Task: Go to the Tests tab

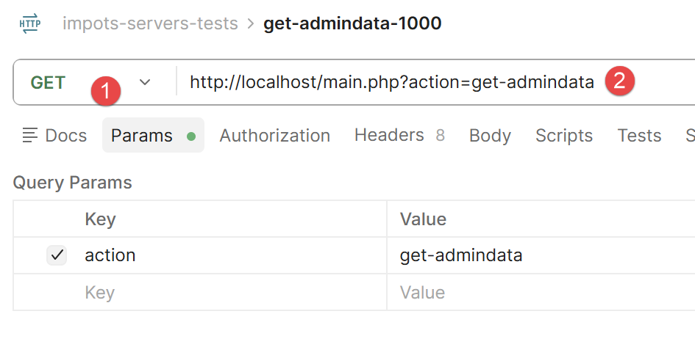Action: [639, 135]
